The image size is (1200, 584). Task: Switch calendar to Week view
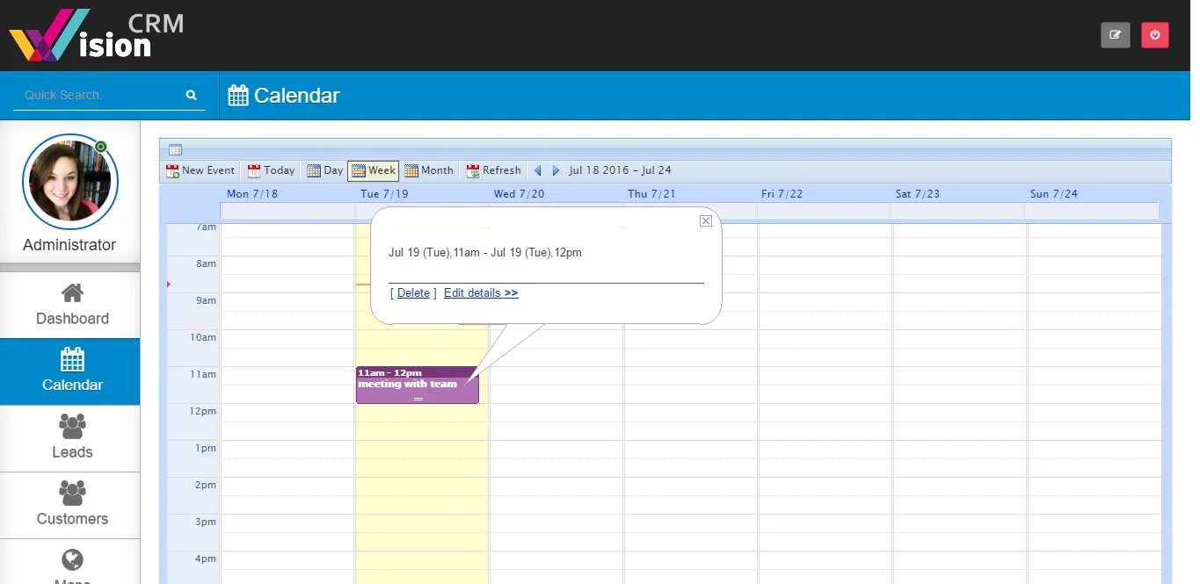pos(374,170)
